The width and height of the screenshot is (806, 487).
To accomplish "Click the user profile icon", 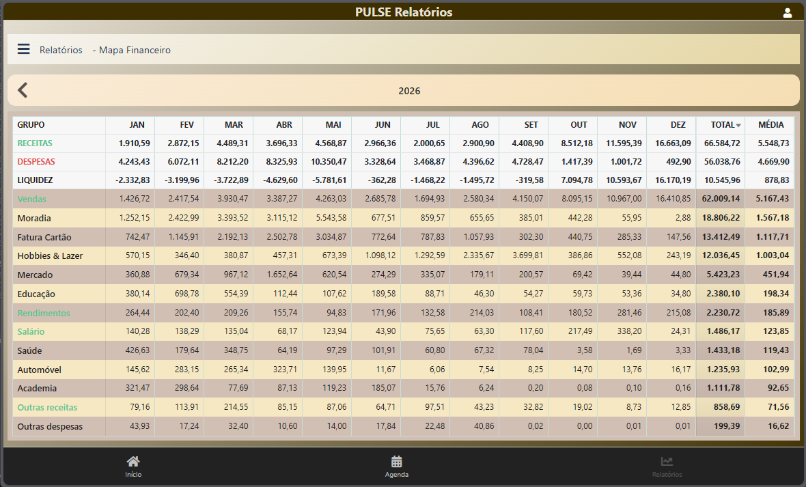I will (787, 12).
